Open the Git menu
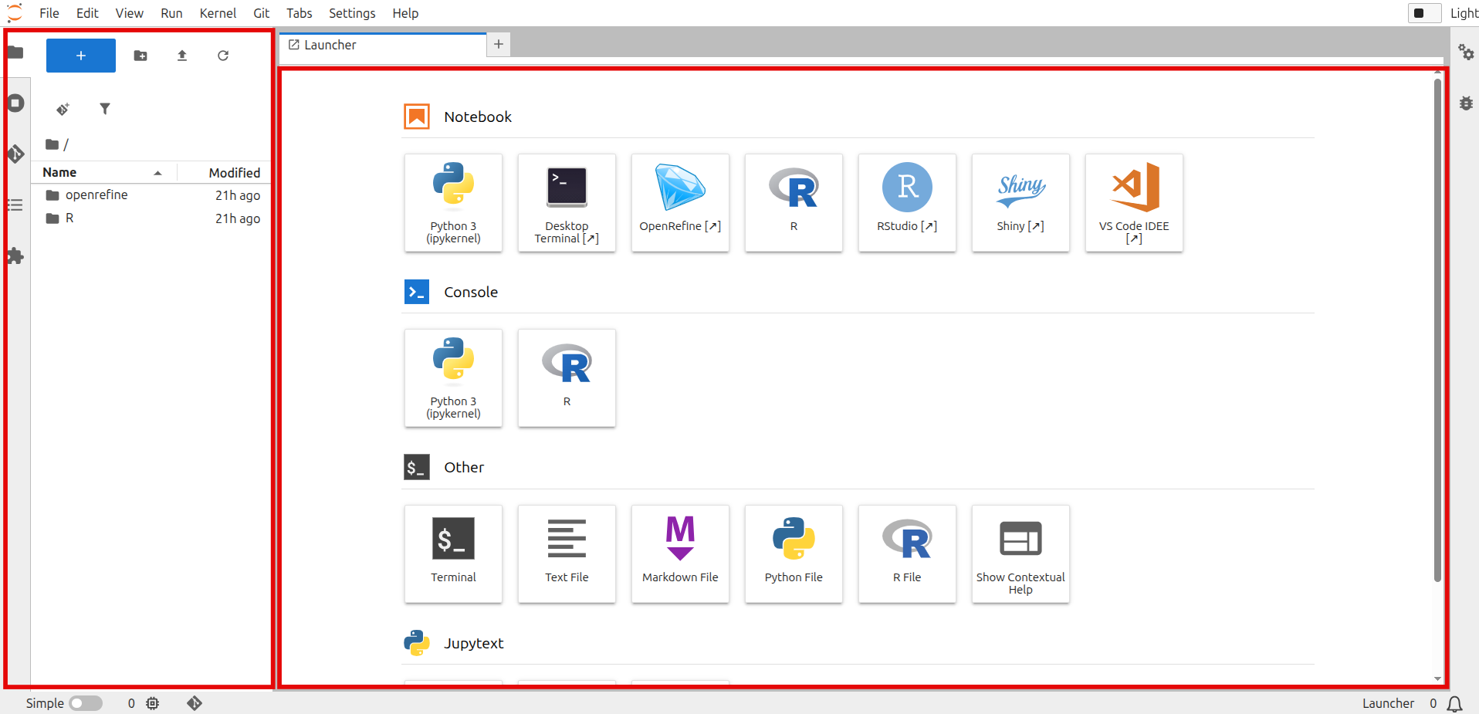 (262, 13)
